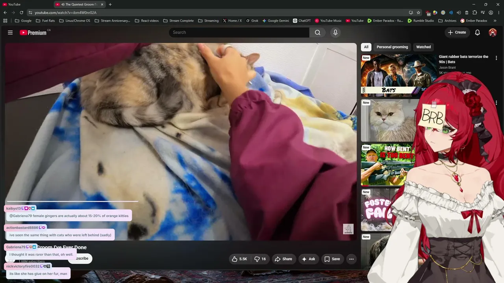Close The Quietest Groom tab
Screen dimensions: 504x283
pyautogui.click(x=101, y=4)
